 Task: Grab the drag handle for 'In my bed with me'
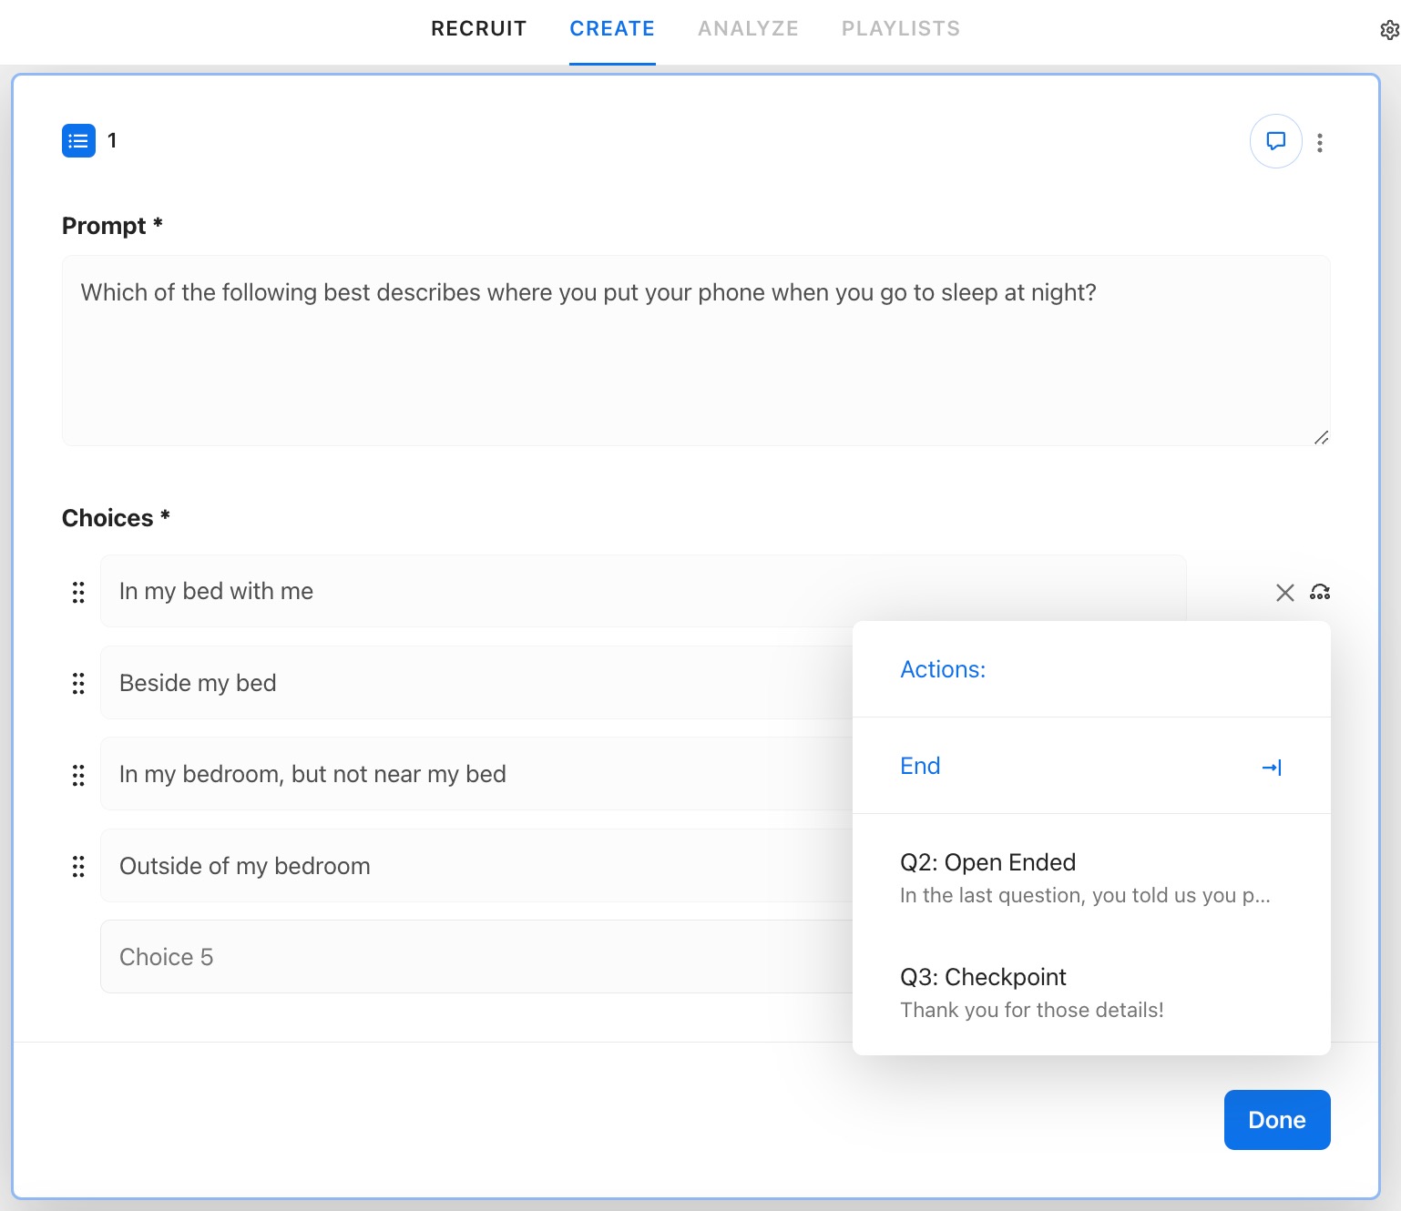78,592
